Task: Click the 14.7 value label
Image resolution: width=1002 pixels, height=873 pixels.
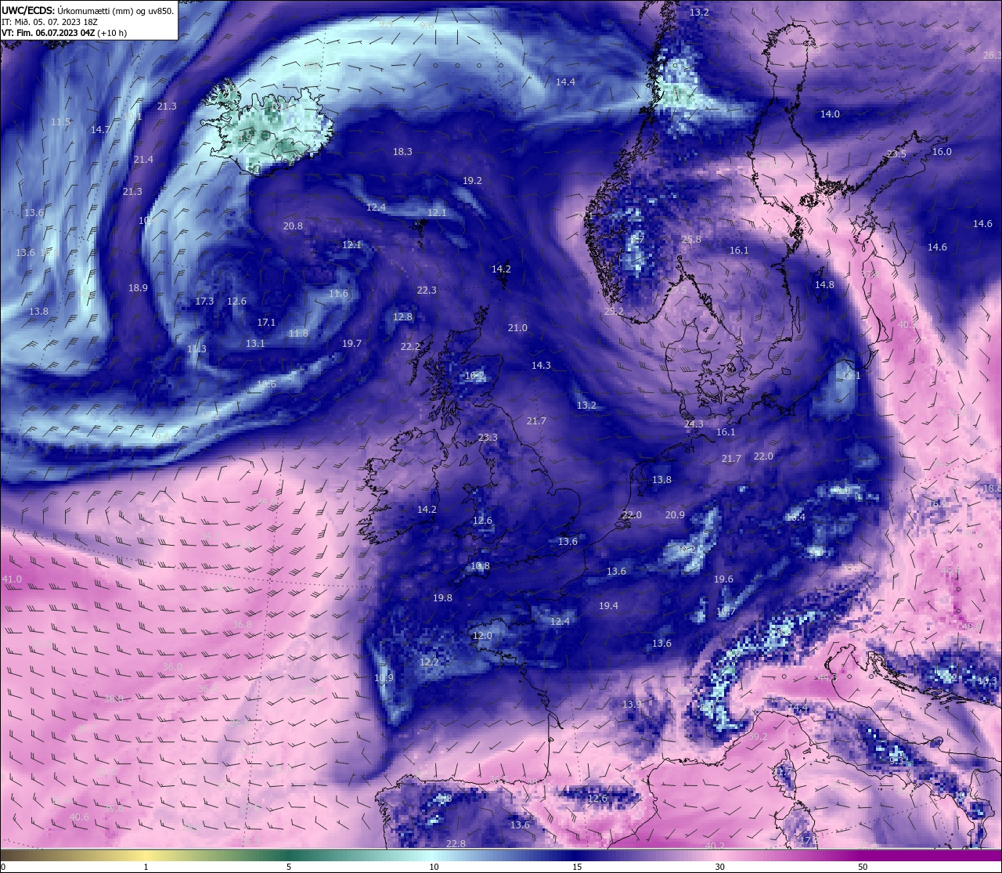Action: [100, 130]
